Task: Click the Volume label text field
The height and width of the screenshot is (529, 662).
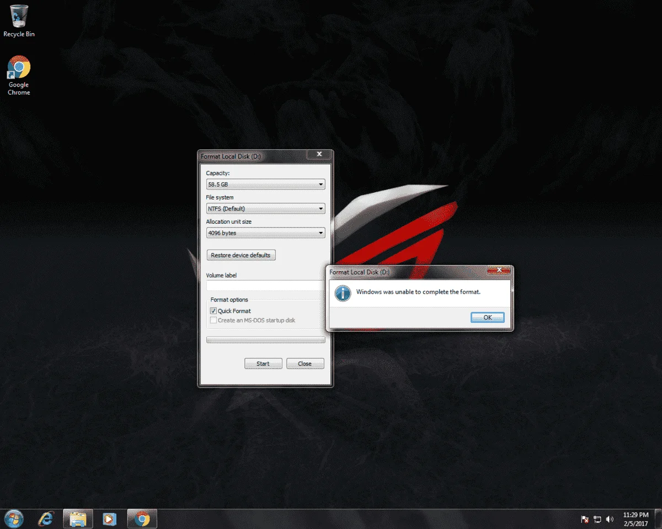Action: (265, 285)
